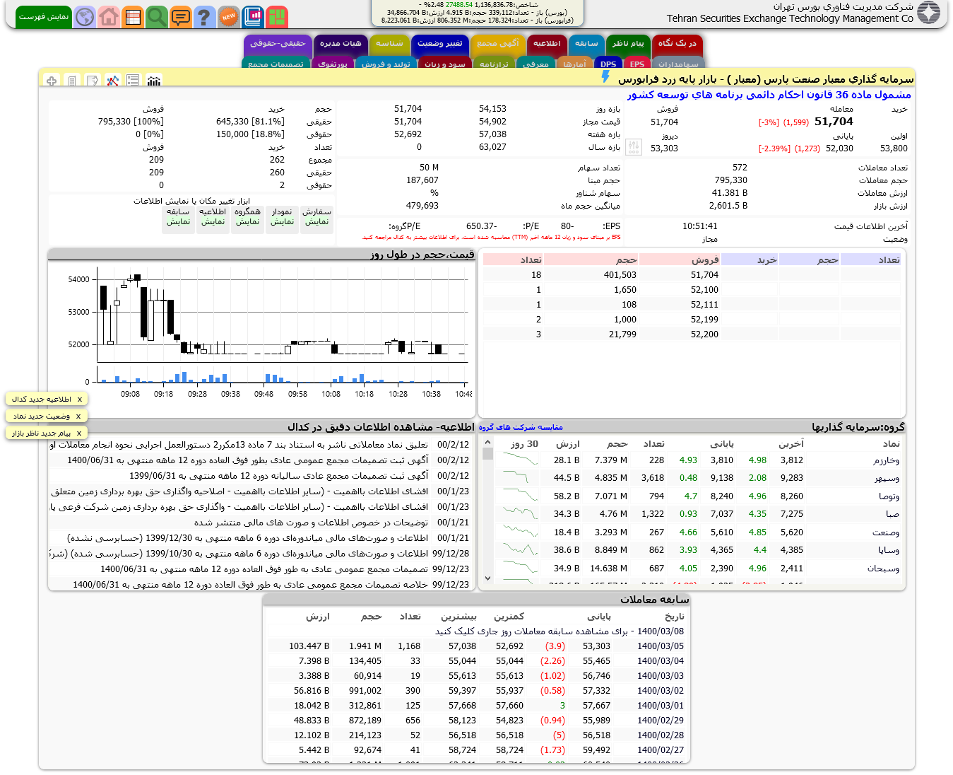Open trade history for 1400/03/01
The image size is (953, 775).
[477, 706]
